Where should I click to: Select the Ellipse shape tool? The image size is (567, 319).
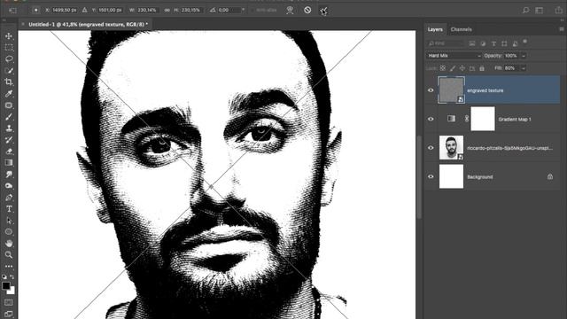[x=9, y=232]
